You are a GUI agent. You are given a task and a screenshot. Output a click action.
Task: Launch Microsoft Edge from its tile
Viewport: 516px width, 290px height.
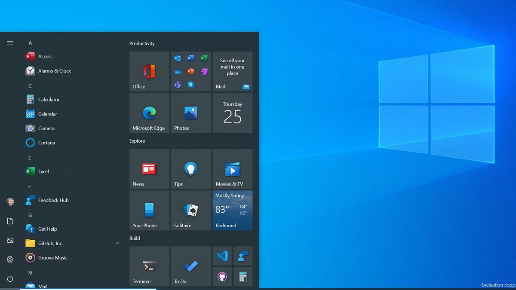point(149,113)
